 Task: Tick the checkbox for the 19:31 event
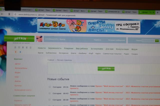point(49,87)
